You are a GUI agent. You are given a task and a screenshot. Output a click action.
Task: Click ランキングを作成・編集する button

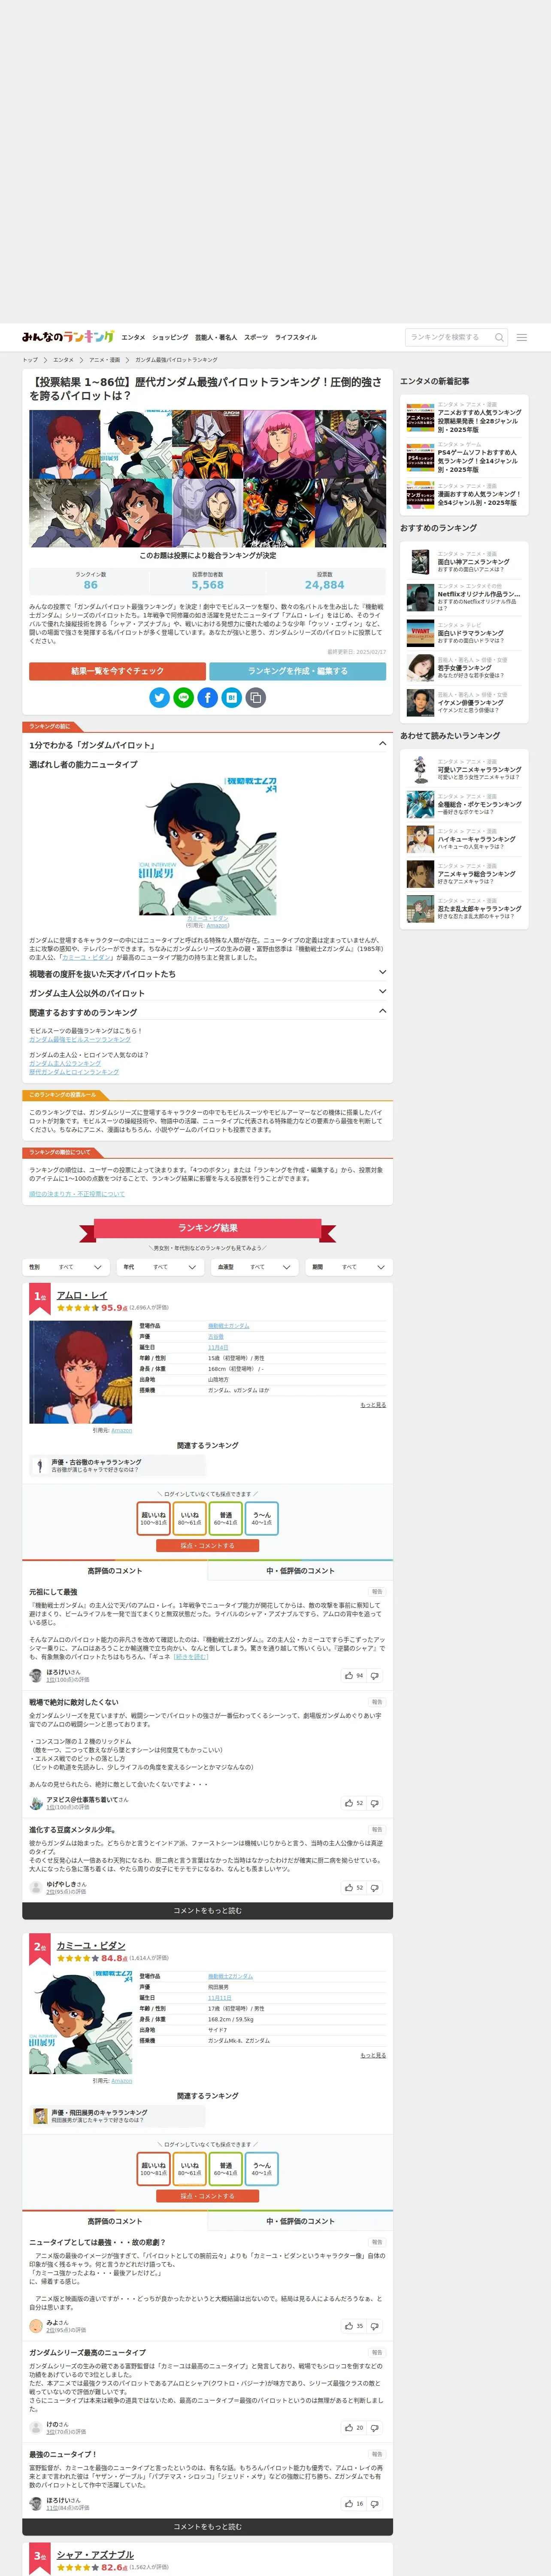click(297, 671)
